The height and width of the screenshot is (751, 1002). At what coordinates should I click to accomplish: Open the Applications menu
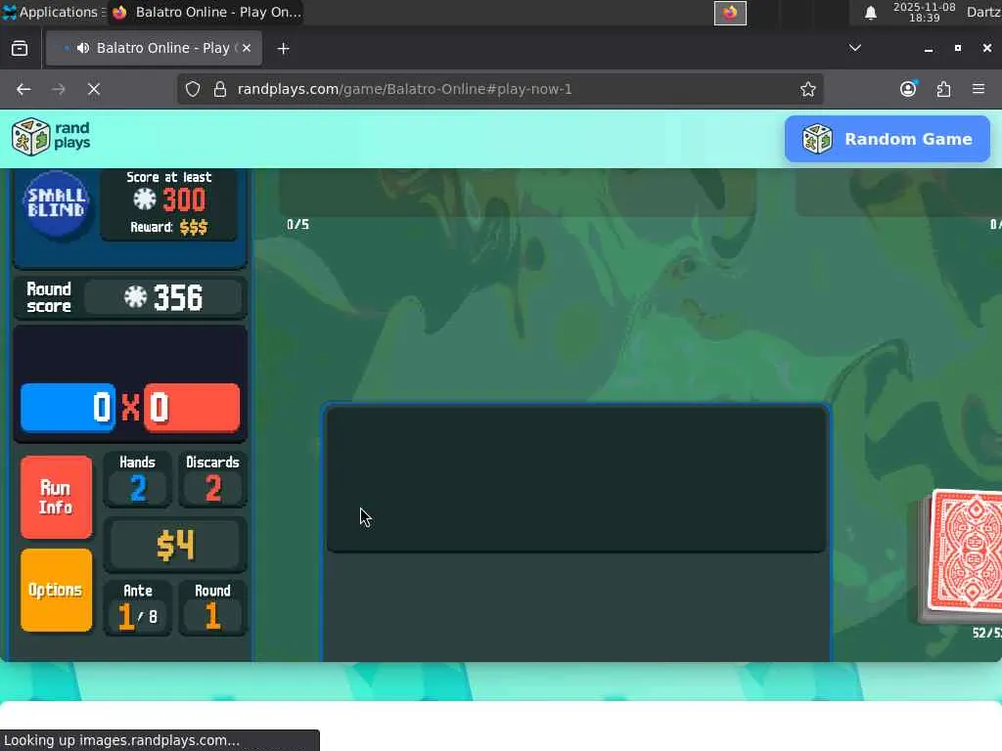53,12
